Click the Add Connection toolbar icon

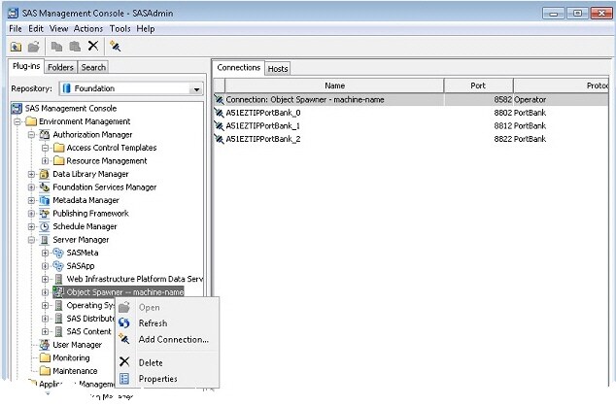[115, 46]
